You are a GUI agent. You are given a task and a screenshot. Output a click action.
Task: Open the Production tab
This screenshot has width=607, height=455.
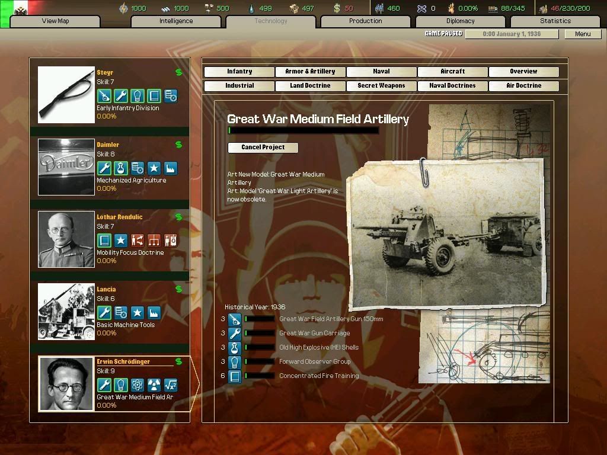365,21
